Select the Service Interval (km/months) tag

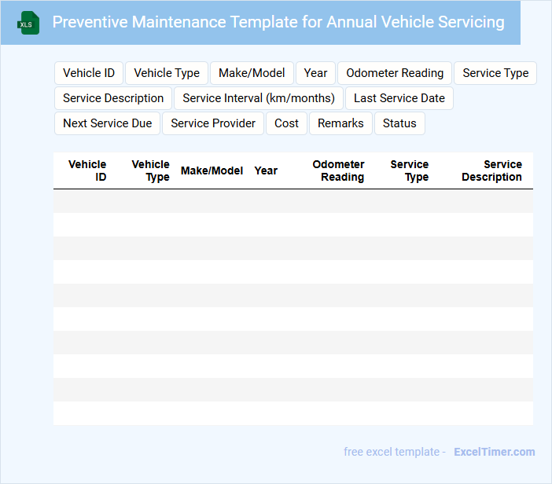tap(259, 98)
